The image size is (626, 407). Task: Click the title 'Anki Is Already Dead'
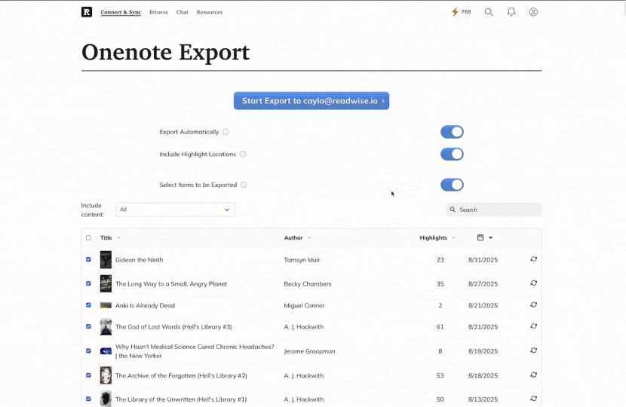pyautogui.click(x=145, y=305)
